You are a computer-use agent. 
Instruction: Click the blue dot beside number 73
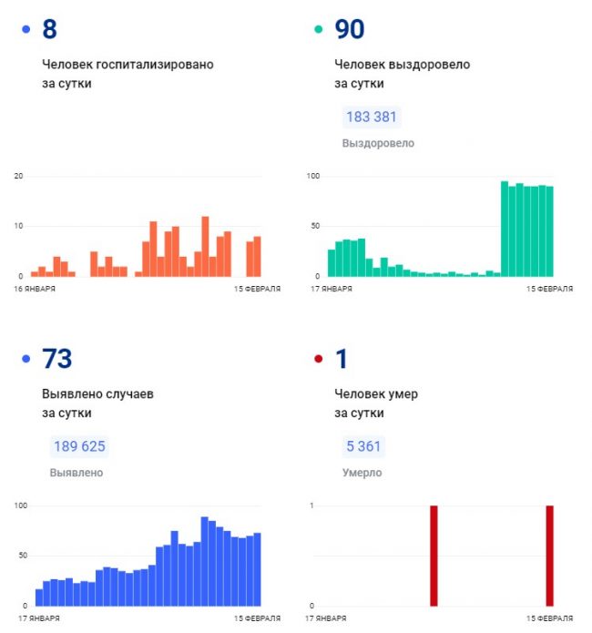point(26,360)
